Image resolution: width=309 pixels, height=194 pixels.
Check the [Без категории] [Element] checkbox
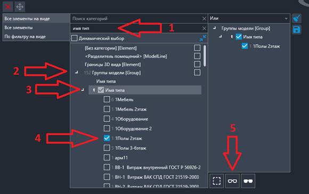197,48
